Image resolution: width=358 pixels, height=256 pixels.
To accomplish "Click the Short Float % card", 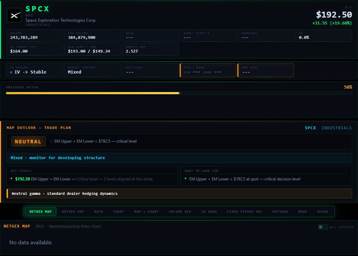I will [208, 36].
